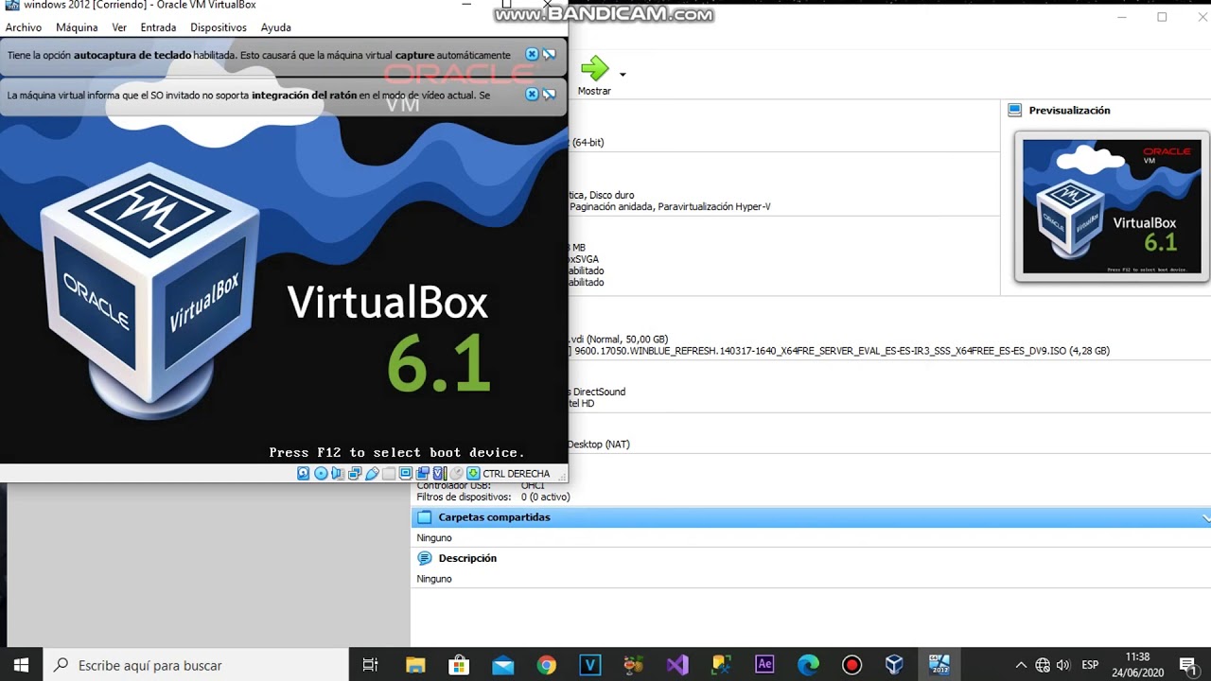The width and height of the screenshot is (1211, 681).
Task: Open the dropdown arrow next to Mostrar
Action: (623, 75)
